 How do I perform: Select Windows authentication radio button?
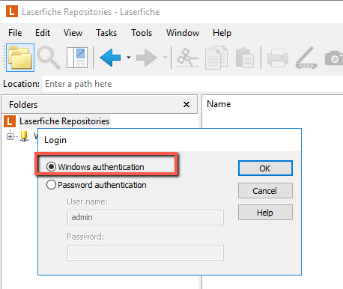[x=51, y=167]
